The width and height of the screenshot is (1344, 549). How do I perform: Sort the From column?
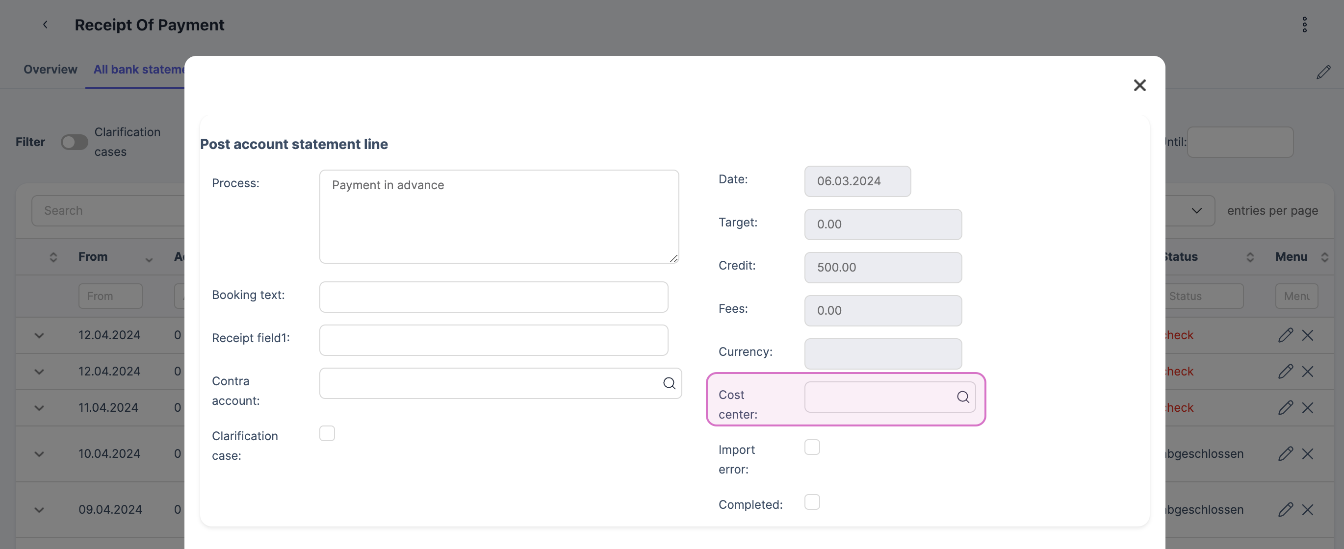coord(52,256)
